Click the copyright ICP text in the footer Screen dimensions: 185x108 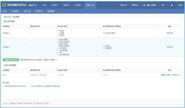click(x=27, y=103)
